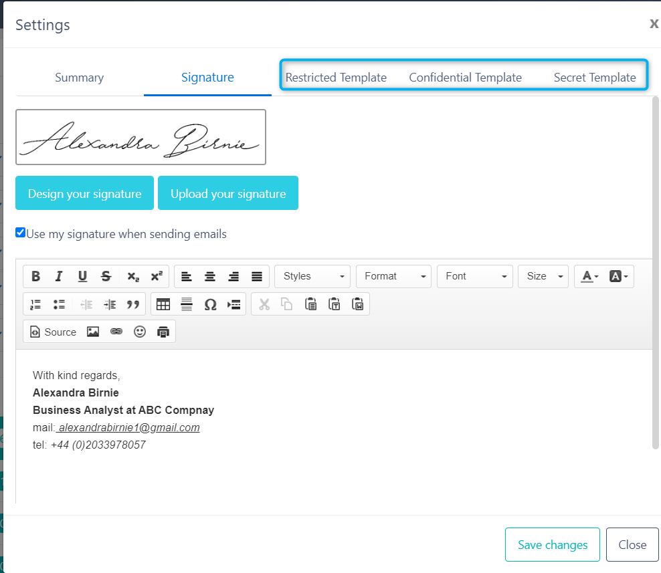Insert special character omega icon

click(x=210, y=304)
